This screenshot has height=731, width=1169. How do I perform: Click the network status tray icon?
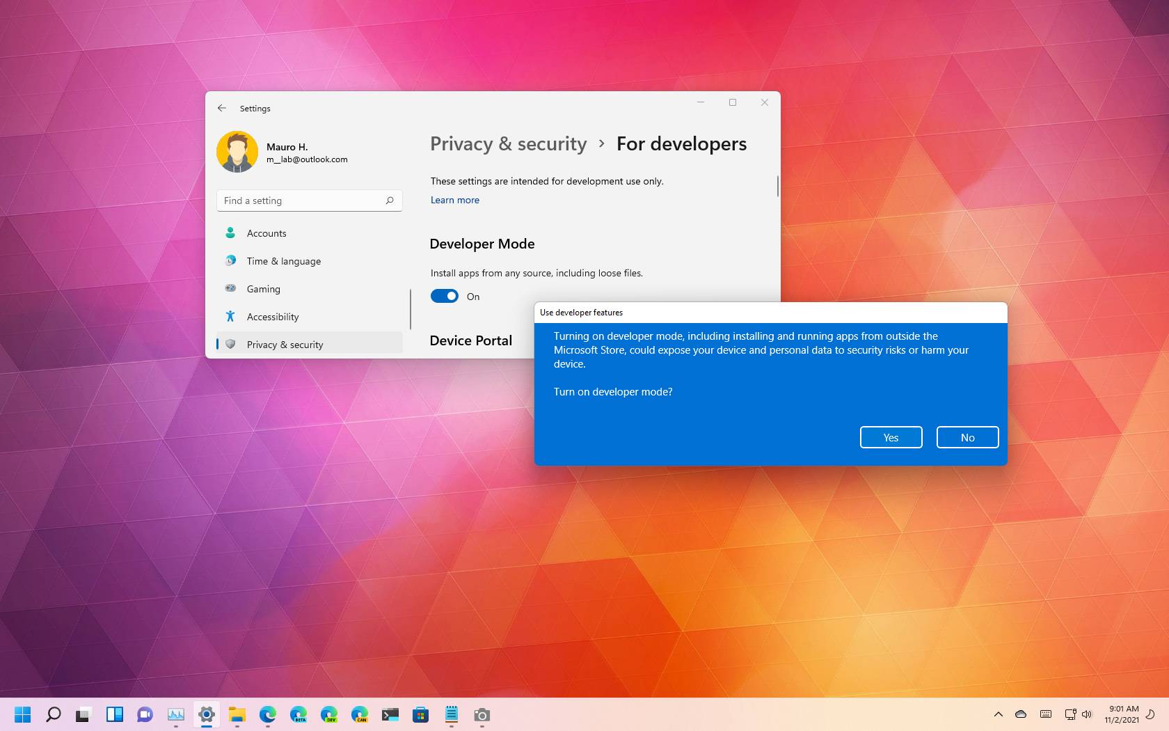(x=1070, y=714)
